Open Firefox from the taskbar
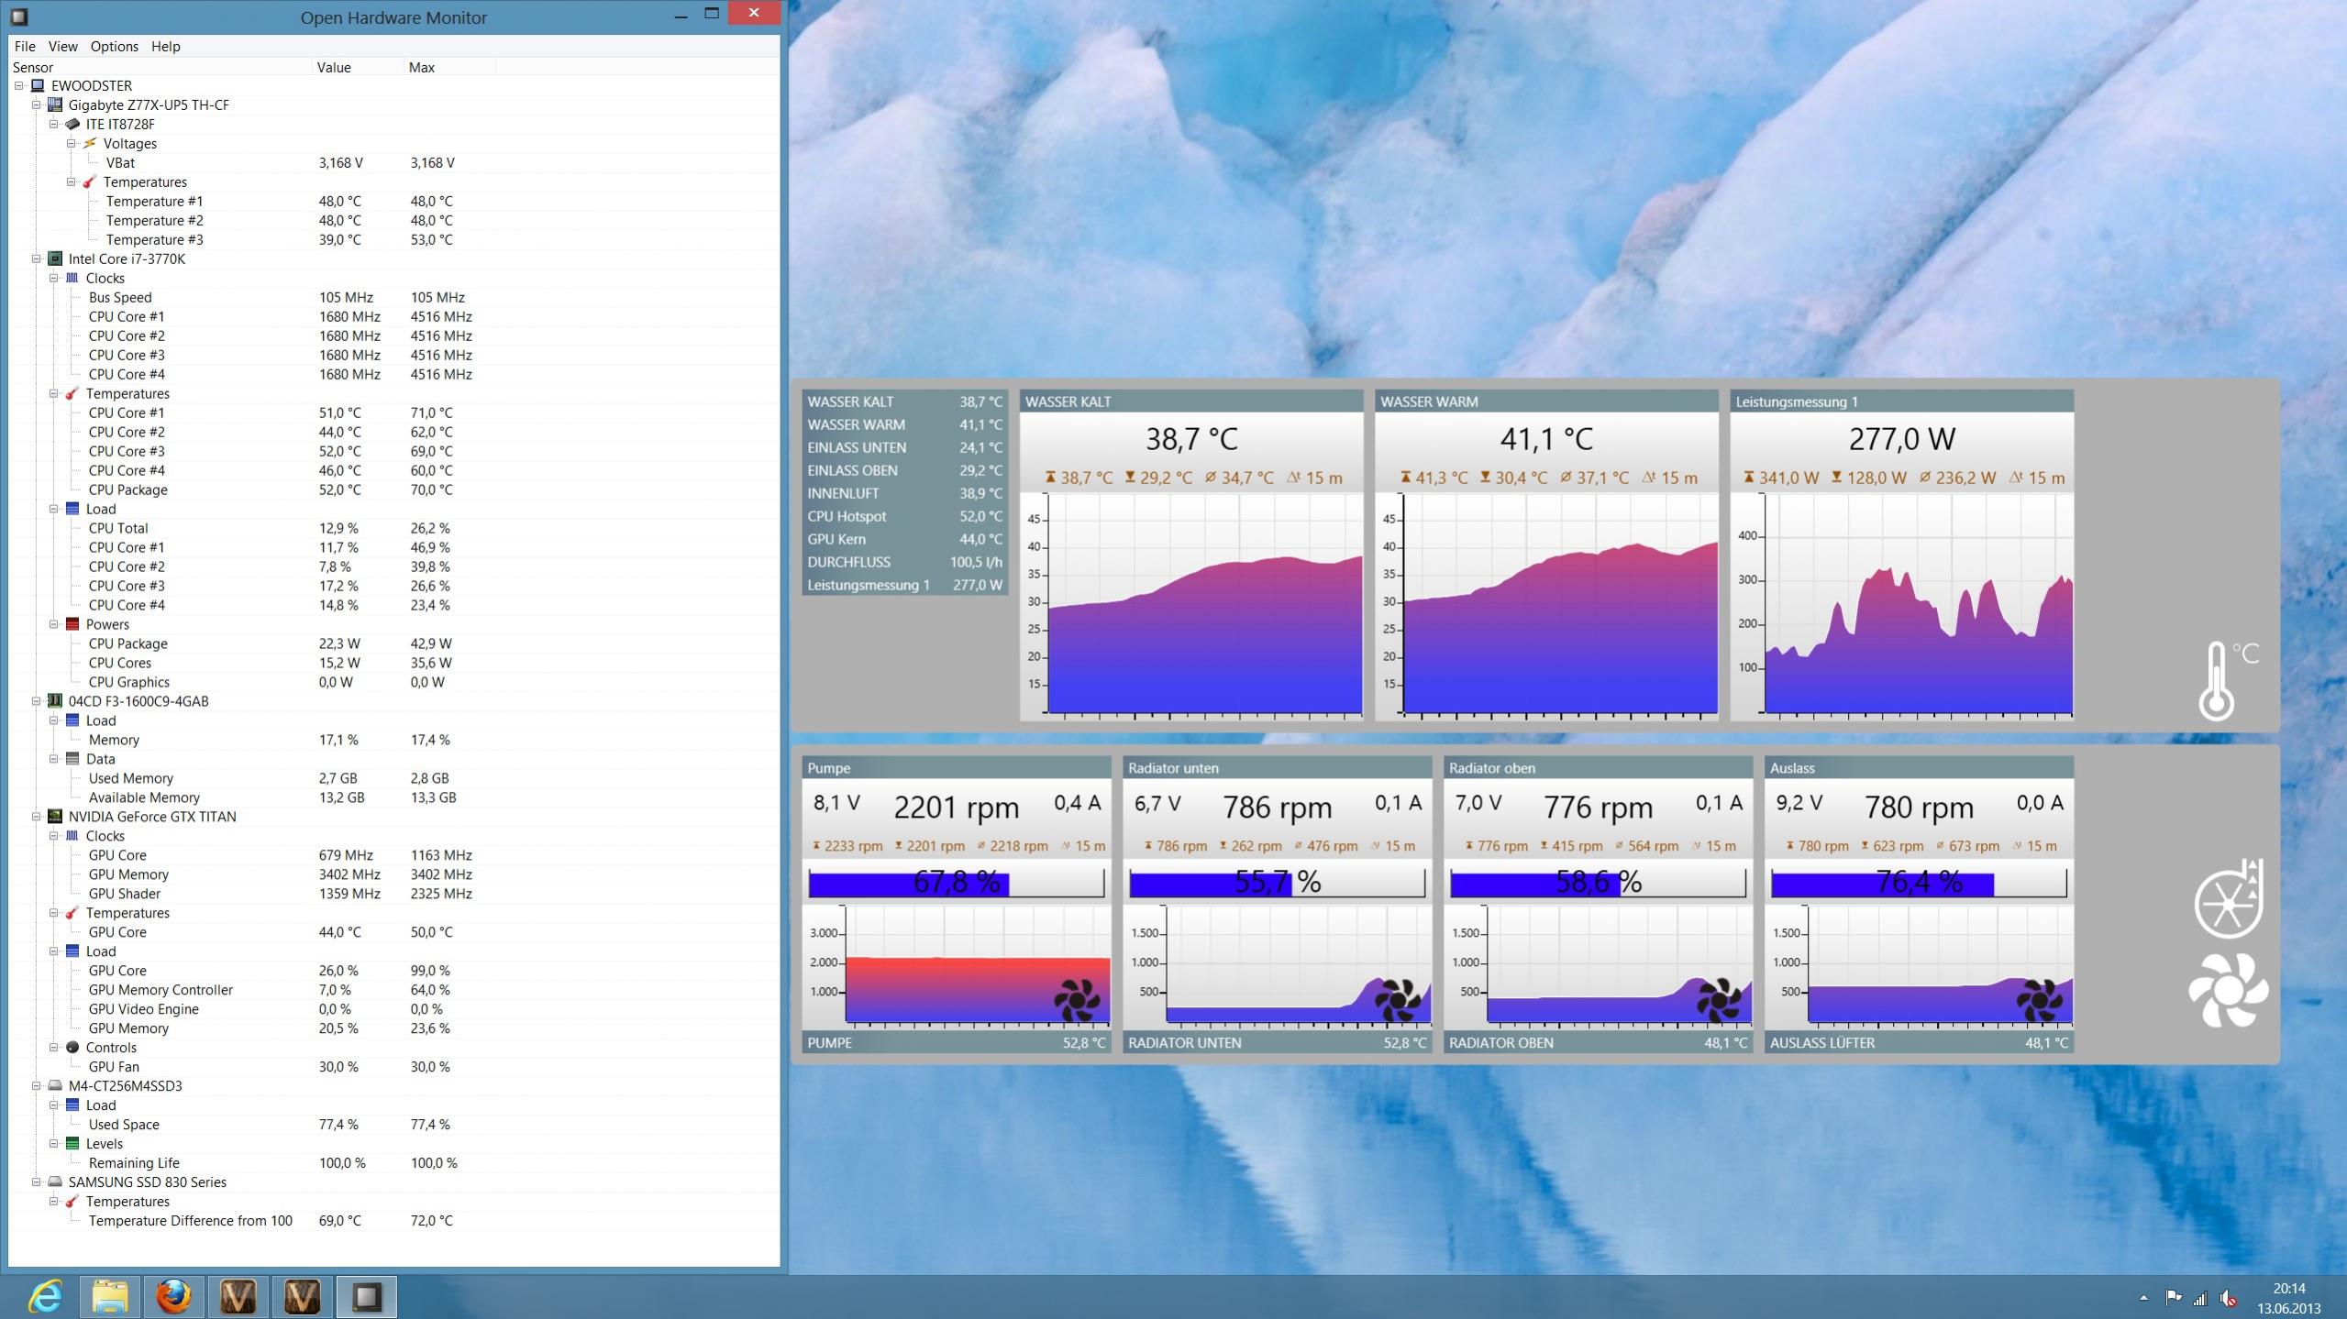 173,1297
